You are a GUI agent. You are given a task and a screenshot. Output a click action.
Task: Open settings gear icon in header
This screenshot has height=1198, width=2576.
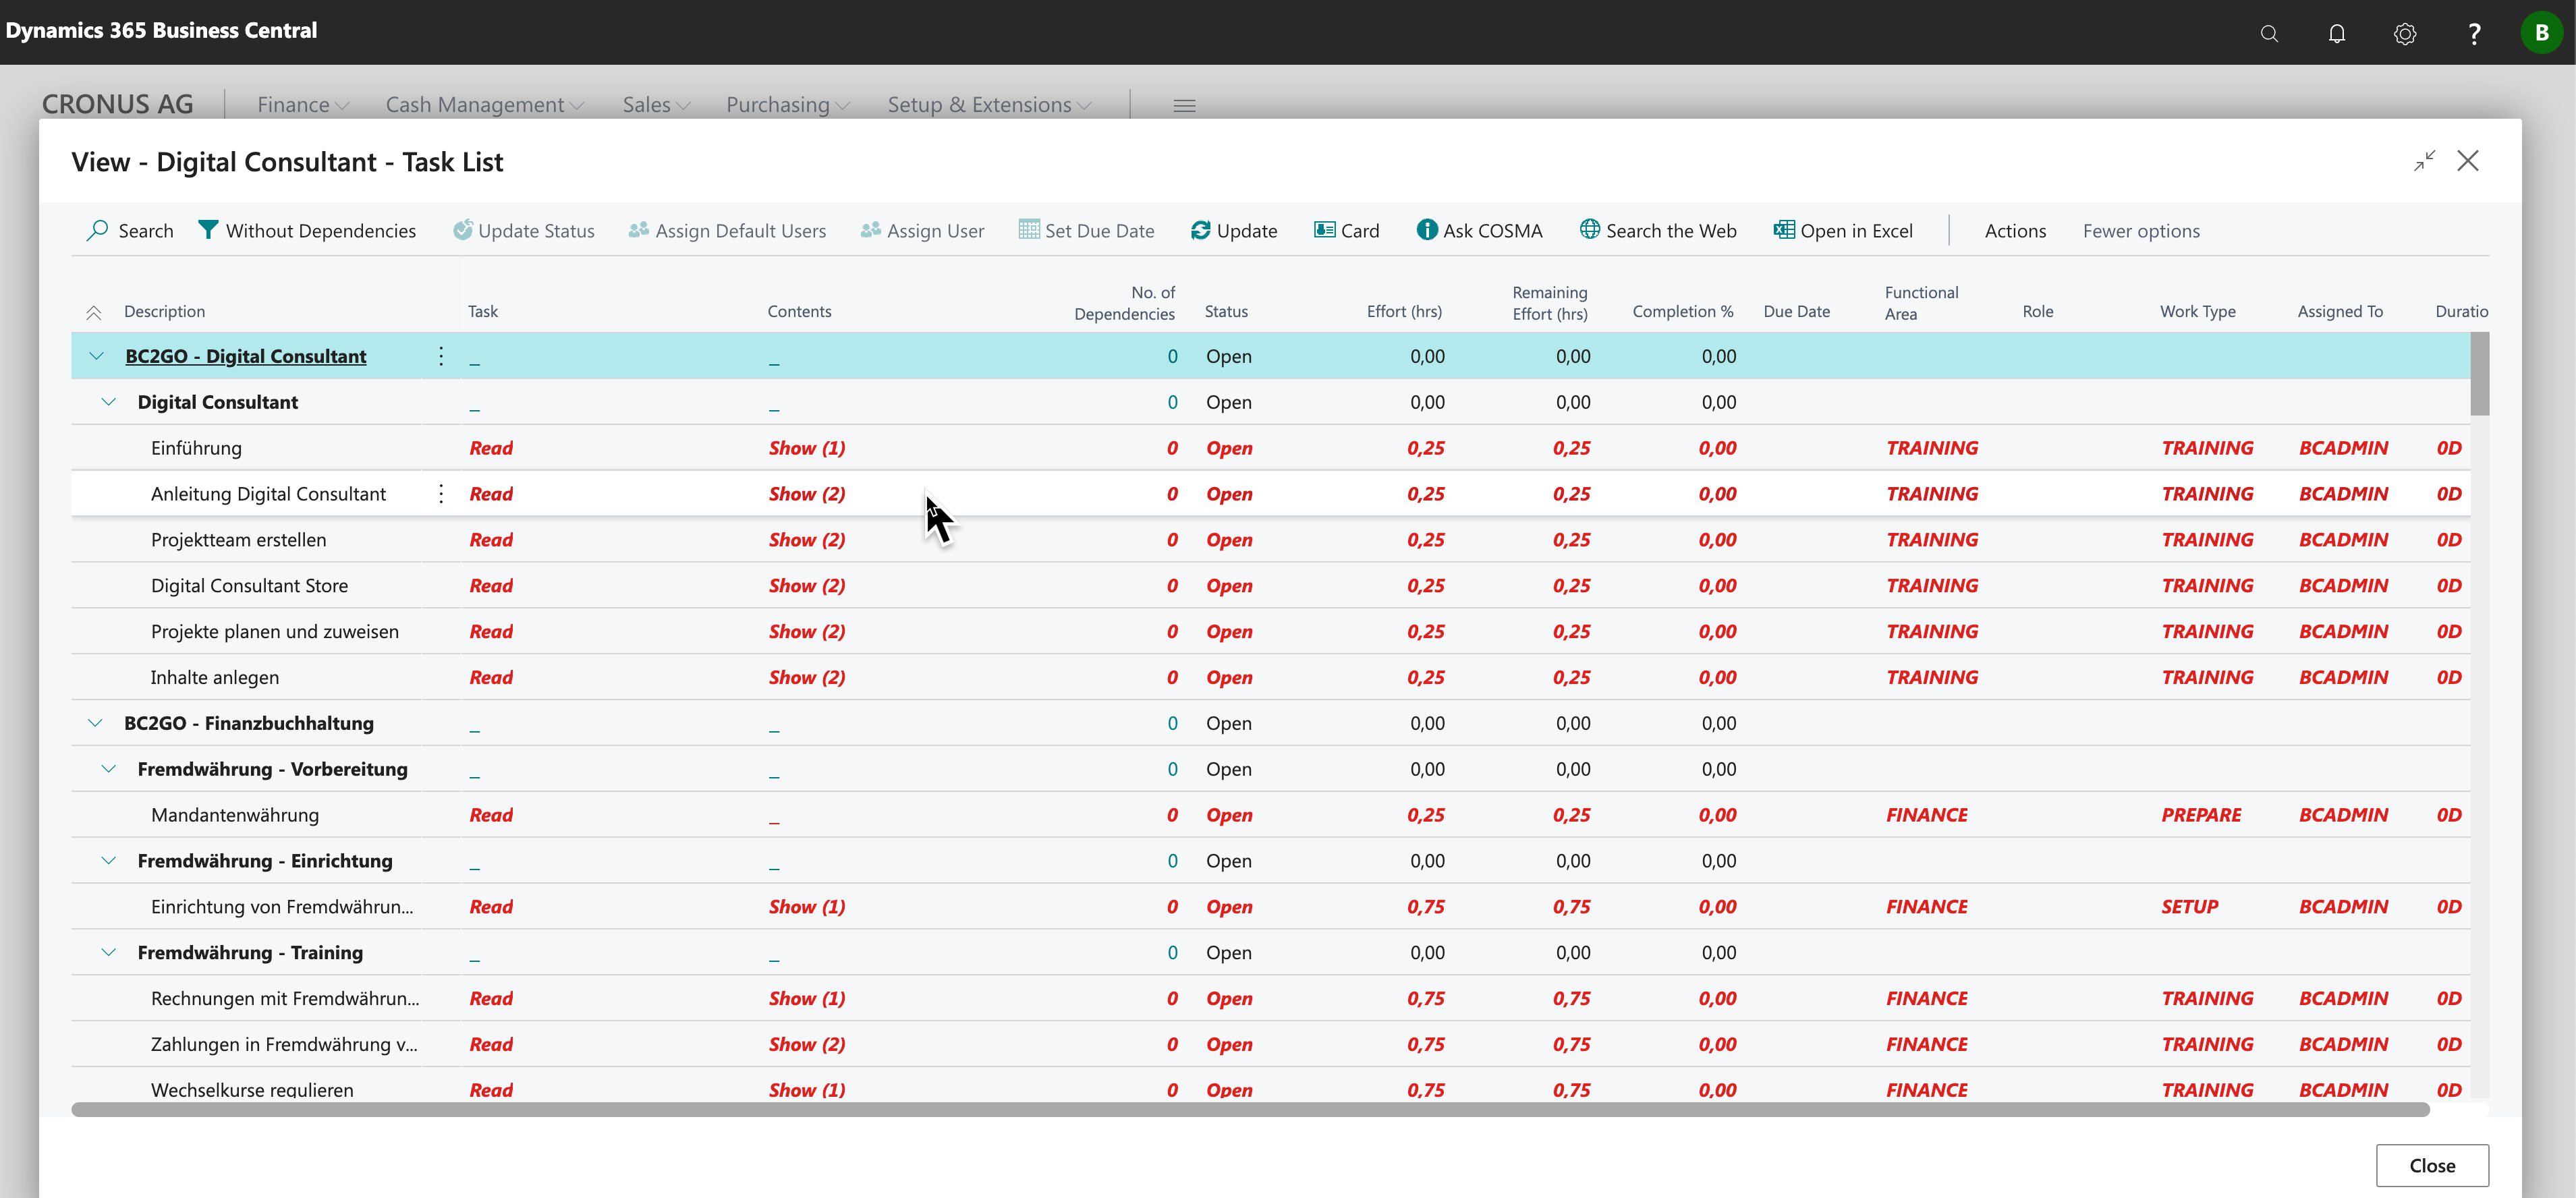pos(2404,33)
